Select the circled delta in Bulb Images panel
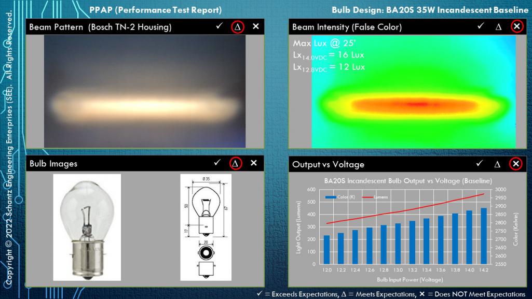This screenshot has height=299, width=532. [x=236, y=164]
